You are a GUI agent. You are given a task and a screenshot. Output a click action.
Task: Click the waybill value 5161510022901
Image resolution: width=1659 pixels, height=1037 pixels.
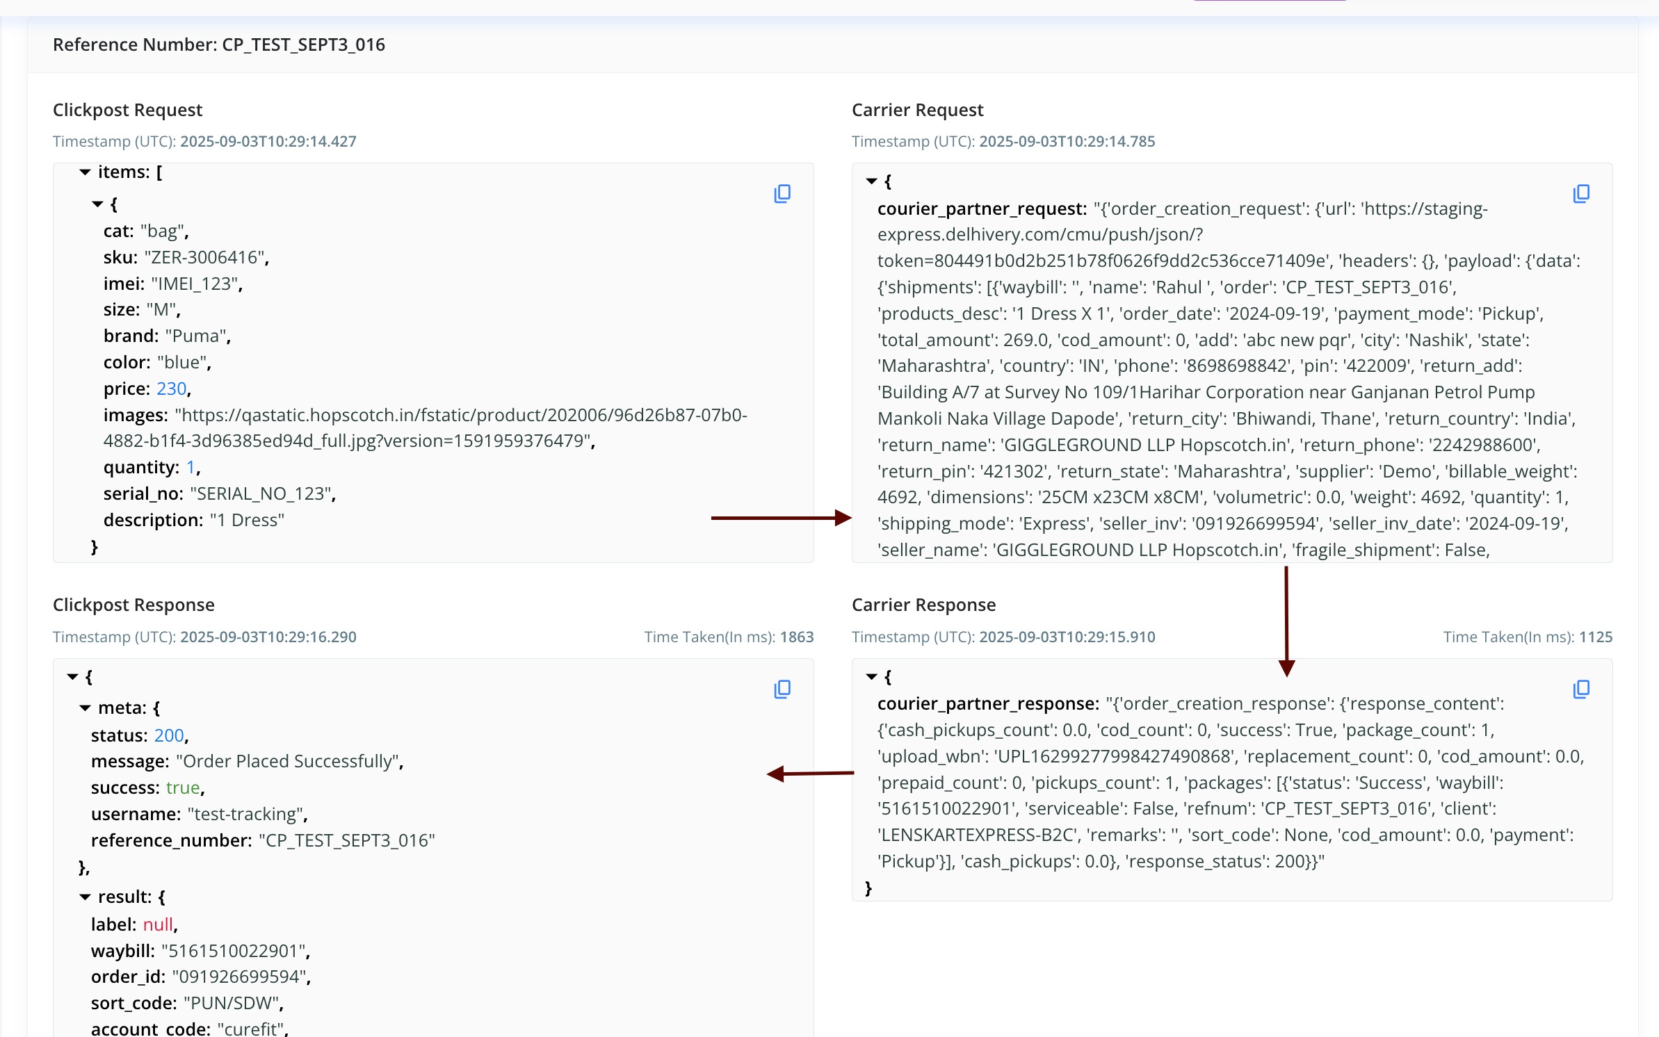coord(235,951)
